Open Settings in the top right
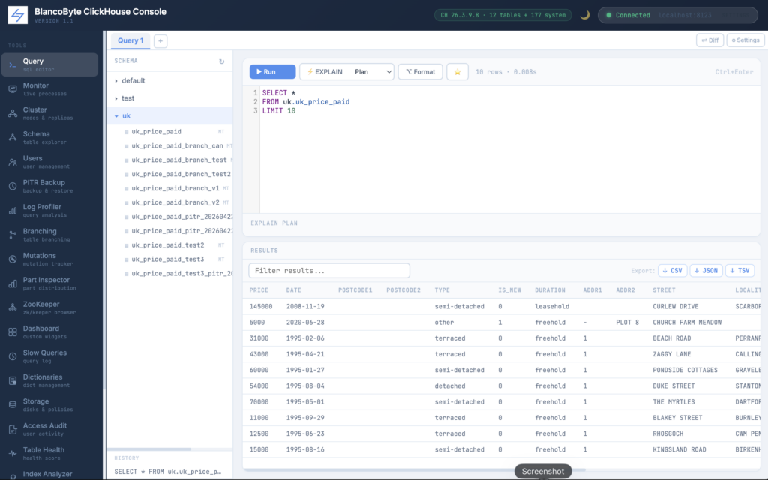This screenshot has height=480, width=768. [745, 40]
